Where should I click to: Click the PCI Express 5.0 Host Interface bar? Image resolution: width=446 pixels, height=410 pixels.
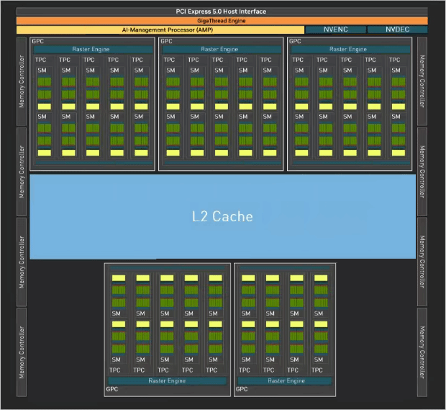222,12
